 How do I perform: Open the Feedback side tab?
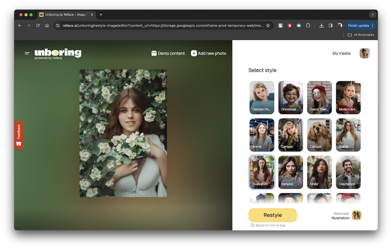19,135
